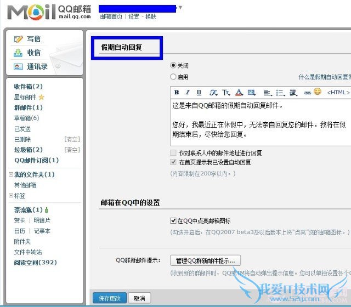
Task: Open the 已发送 sent folder
Action: click(x=22, y=129)
